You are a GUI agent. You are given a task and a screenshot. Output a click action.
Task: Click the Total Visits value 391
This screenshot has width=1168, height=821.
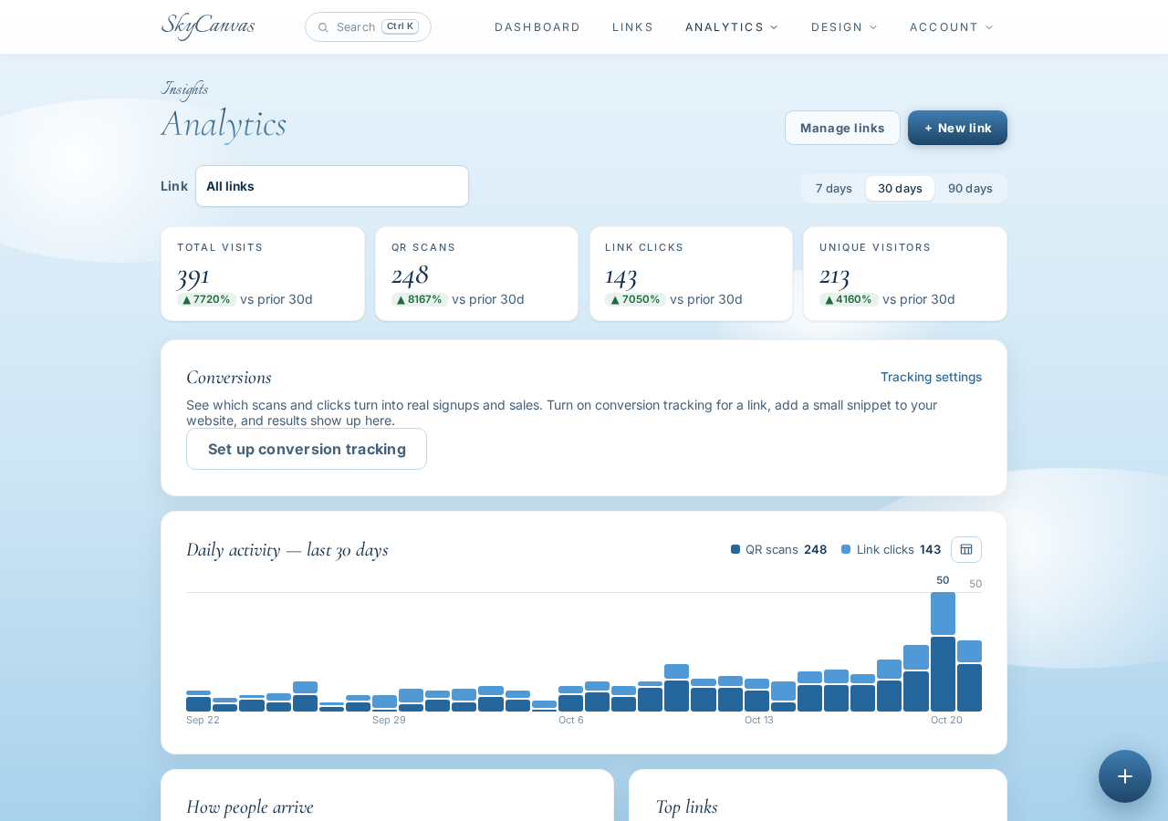pyautogui.click(x=193, y=275)
